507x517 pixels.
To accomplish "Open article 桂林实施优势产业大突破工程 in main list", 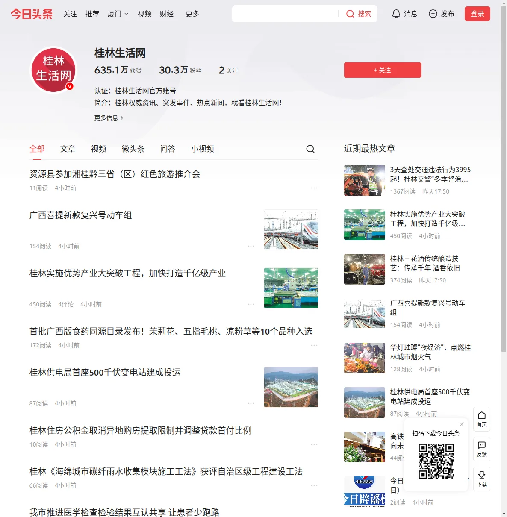I will point(127,273).
